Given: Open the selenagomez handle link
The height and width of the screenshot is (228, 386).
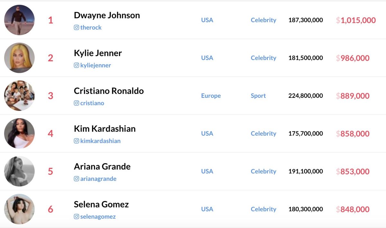Looking at the screenshot, I should tap(98, 217).
